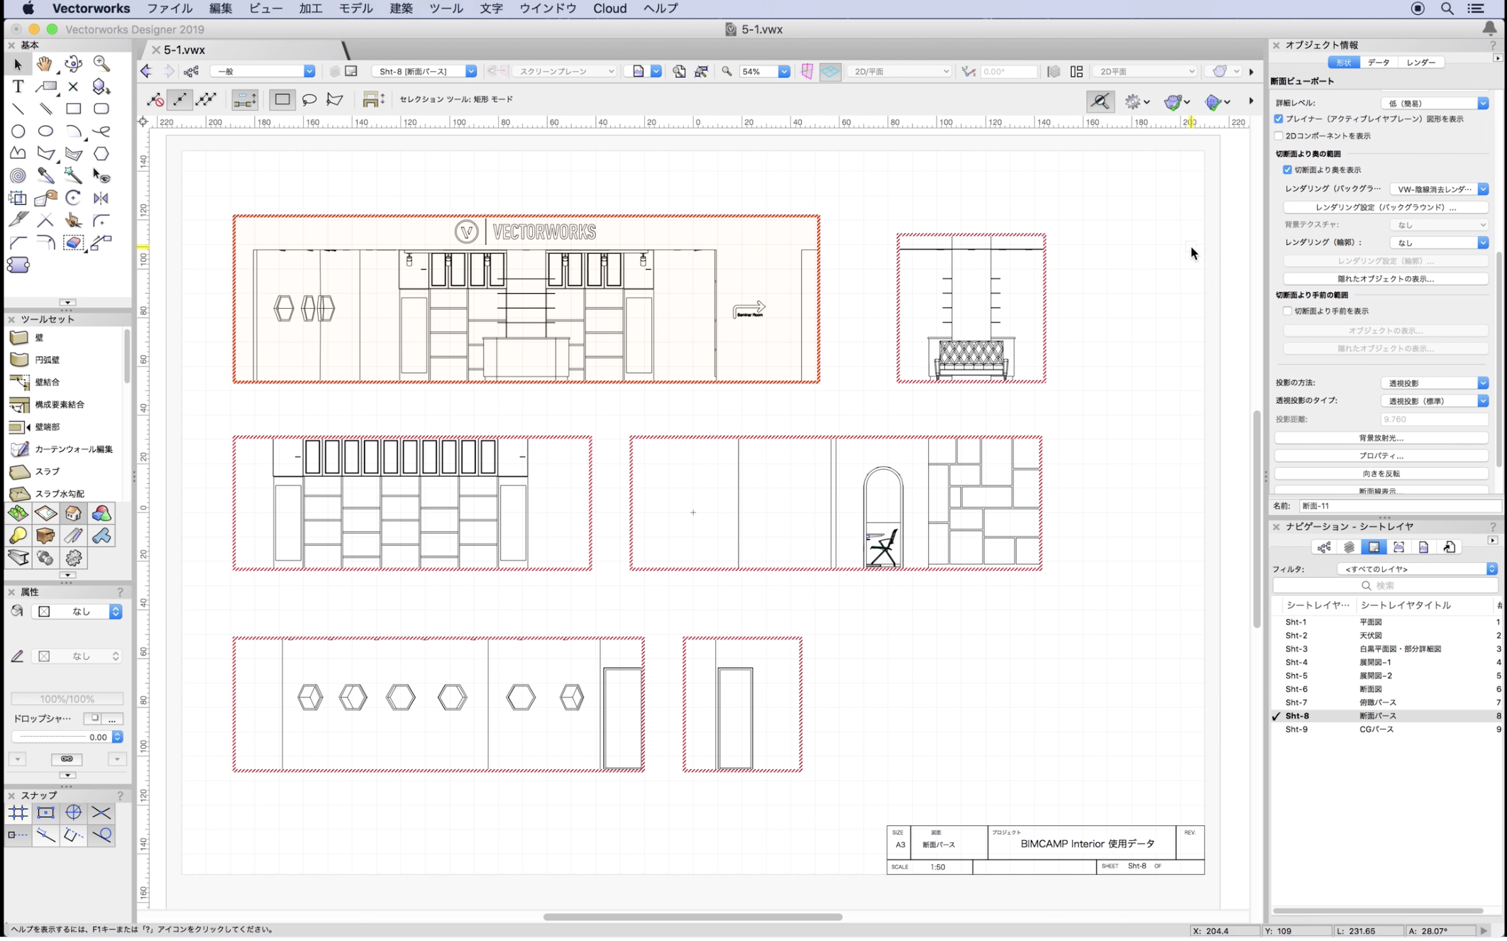The width and height of the screenshot is (1507, 941).
Task: Toggle the drop shadow checkbox
Action: click(x=94, y=718)
